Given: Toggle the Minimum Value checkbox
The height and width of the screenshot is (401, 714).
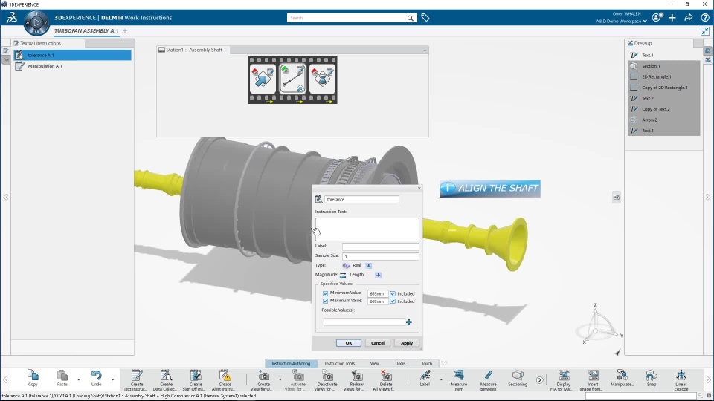Looking at the screenshot, I should [325, 294].
